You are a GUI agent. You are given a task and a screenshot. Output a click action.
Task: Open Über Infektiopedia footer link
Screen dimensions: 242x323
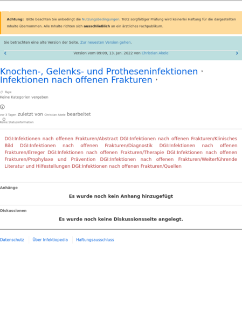[50, 239]
